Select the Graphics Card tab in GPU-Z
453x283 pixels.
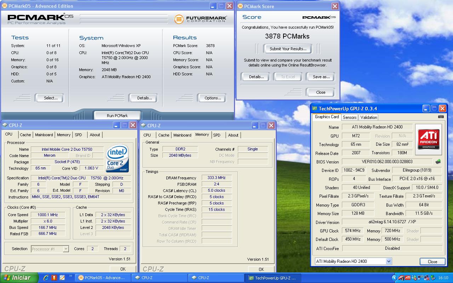327,117
